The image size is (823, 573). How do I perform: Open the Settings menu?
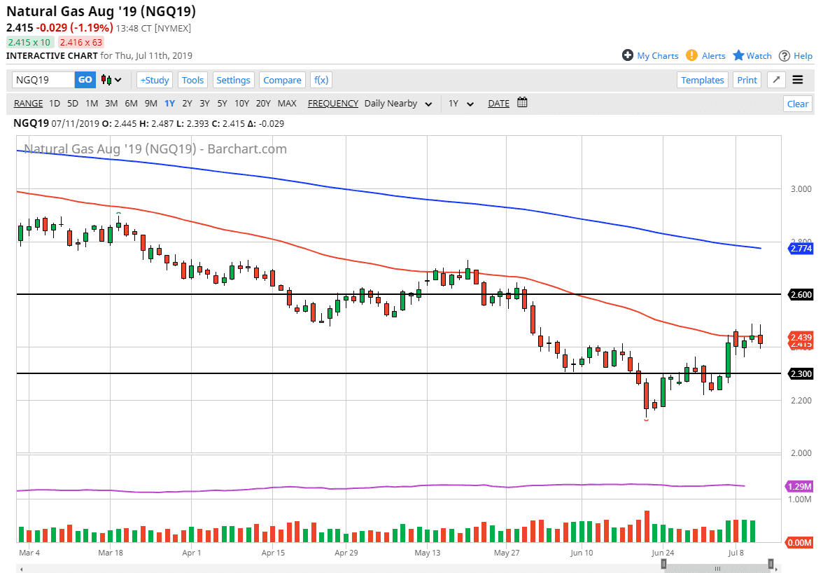(x=233, y=80)
